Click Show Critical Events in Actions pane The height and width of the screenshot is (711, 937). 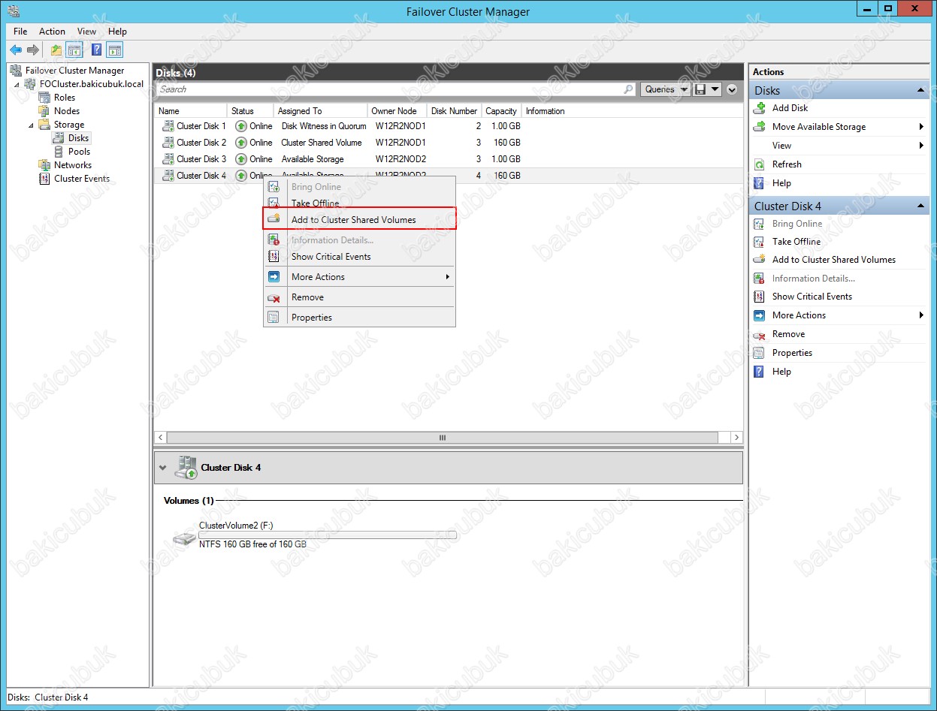click(812, 297)
